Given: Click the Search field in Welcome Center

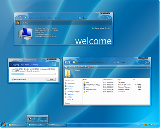Looking at the screenshot, I should pyautogui.click(x=96, y=18).
